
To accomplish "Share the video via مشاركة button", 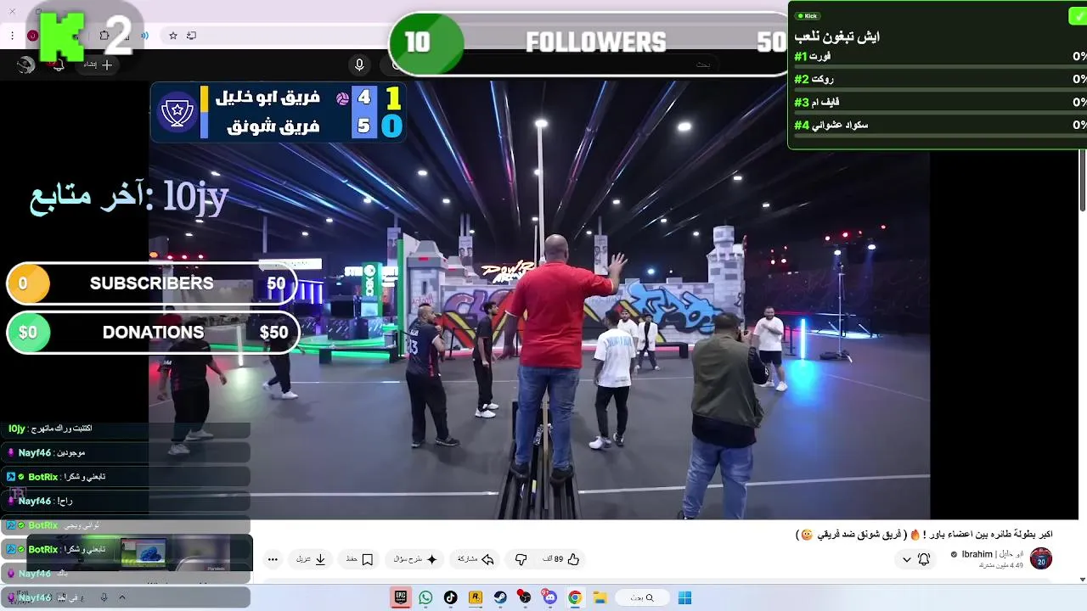I will point(476,559).
